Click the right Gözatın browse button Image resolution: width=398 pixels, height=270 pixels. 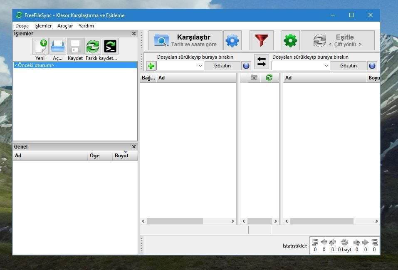(x=348, y=66)
